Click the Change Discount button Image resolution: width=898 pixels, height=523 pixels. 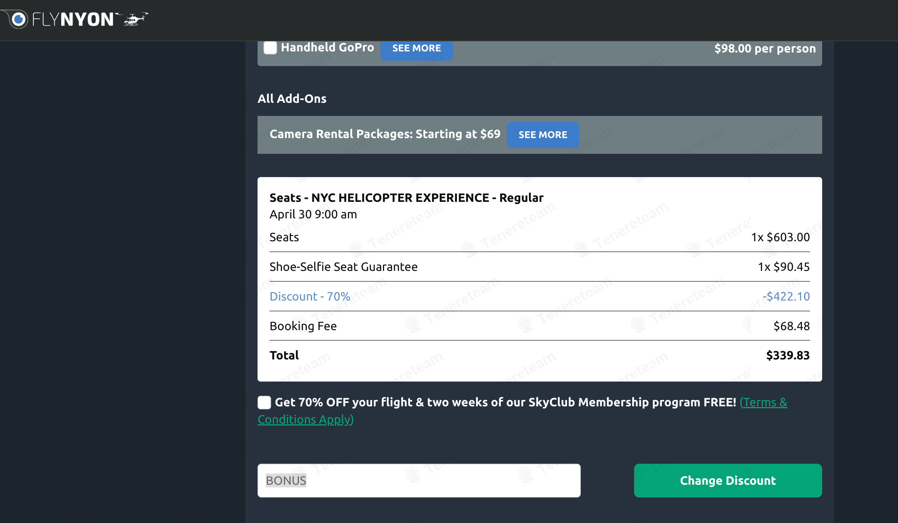point(728,481)
